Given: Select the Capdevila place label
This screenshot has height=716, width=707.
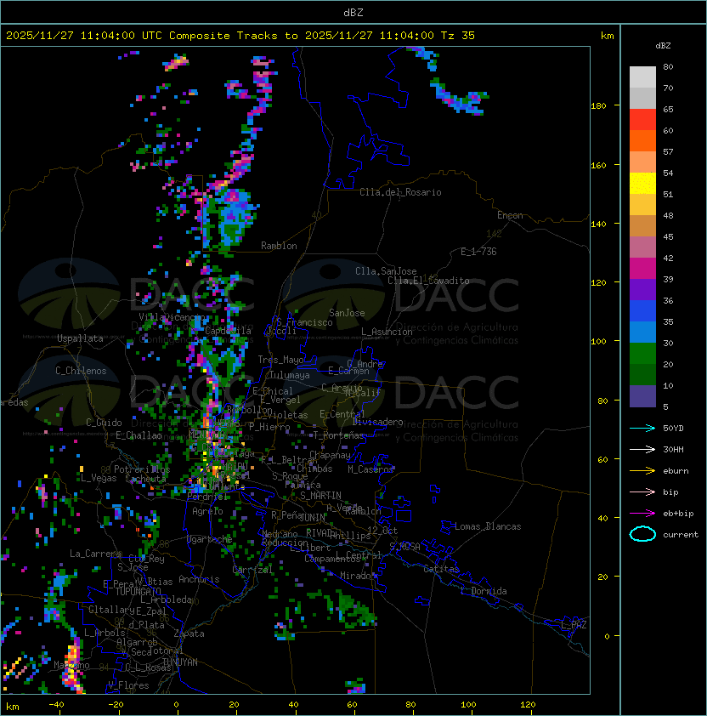Looking at the screenshot, I should point(228,331).
